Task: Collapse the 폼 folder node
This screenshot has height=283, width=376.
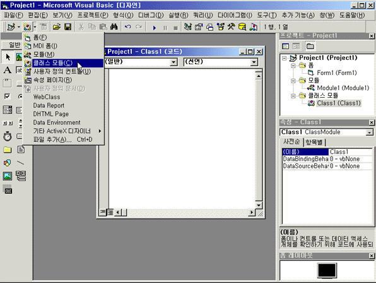Action: point(293,66)
